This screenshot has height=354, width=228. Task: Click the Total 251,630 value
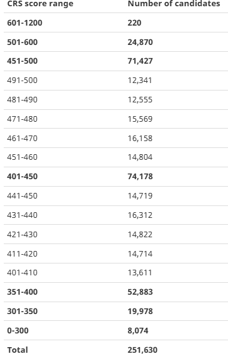[x=142, y=350]
